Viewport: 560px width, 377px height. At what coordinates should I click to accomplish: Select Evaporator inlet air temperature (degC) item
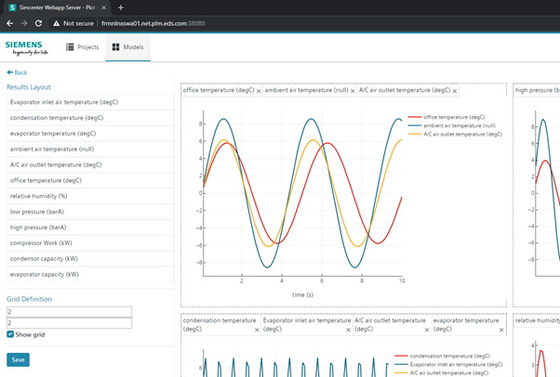(90, 102)
